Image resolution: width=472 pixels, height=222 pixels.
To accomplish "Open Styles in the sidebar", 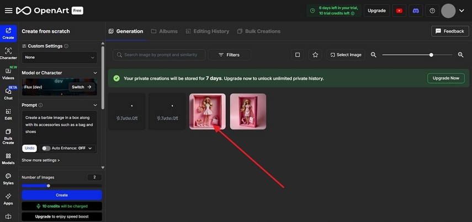I will coord(8,179).
